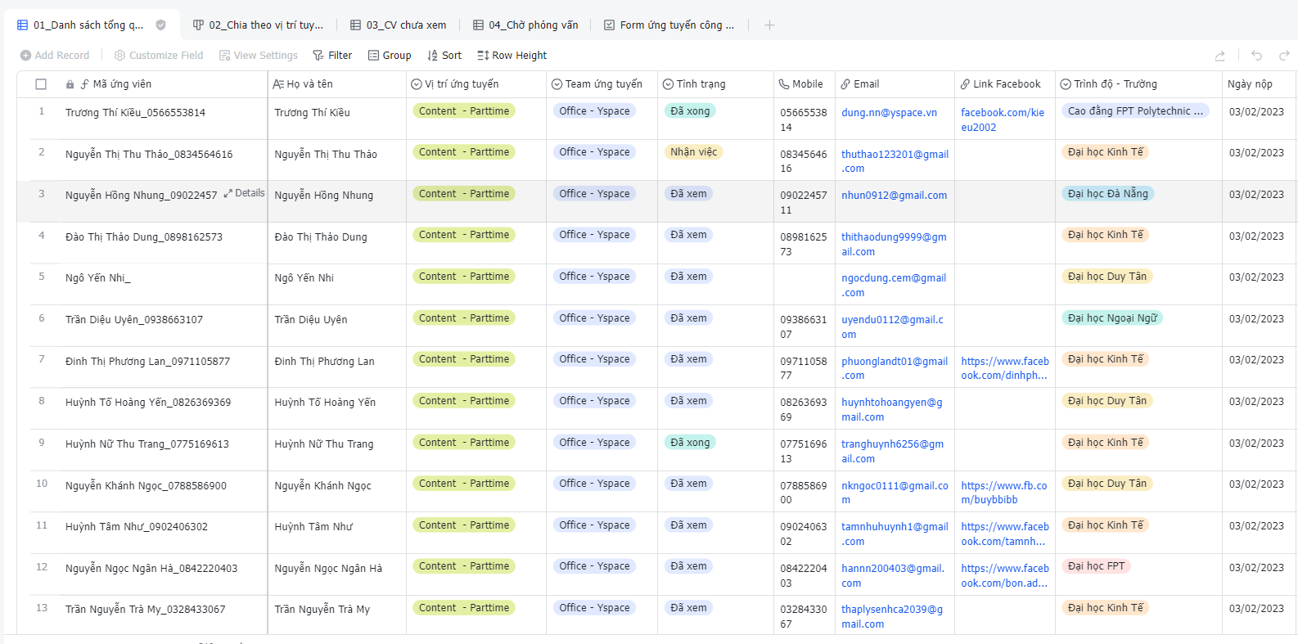The height and width of the screenshot is (644, 1298).
Task: Click the 03/02/2023 date for Trần Nguyễn Trà My
Action: click(1256, 609)
